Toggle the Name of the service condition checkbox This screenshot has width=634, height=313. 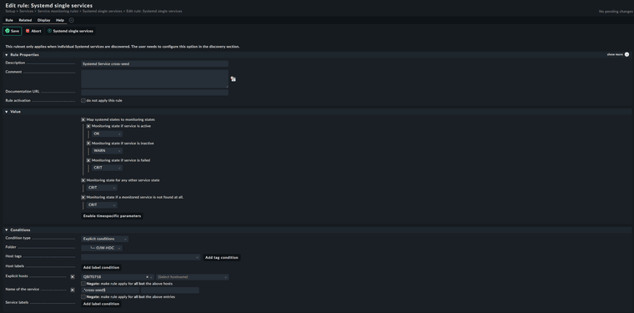click(x=73, y=290)
